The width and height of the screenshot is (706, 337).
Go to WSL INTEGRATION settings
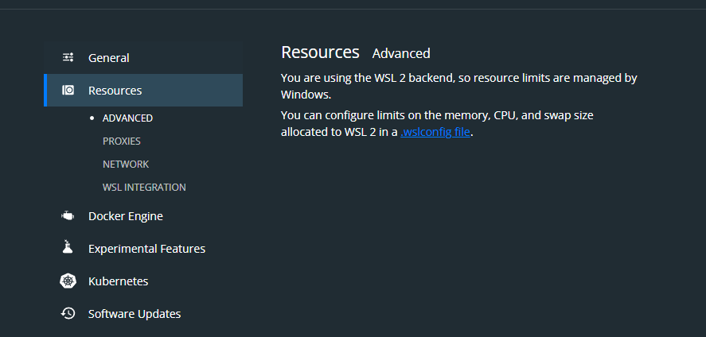(144, 188)
